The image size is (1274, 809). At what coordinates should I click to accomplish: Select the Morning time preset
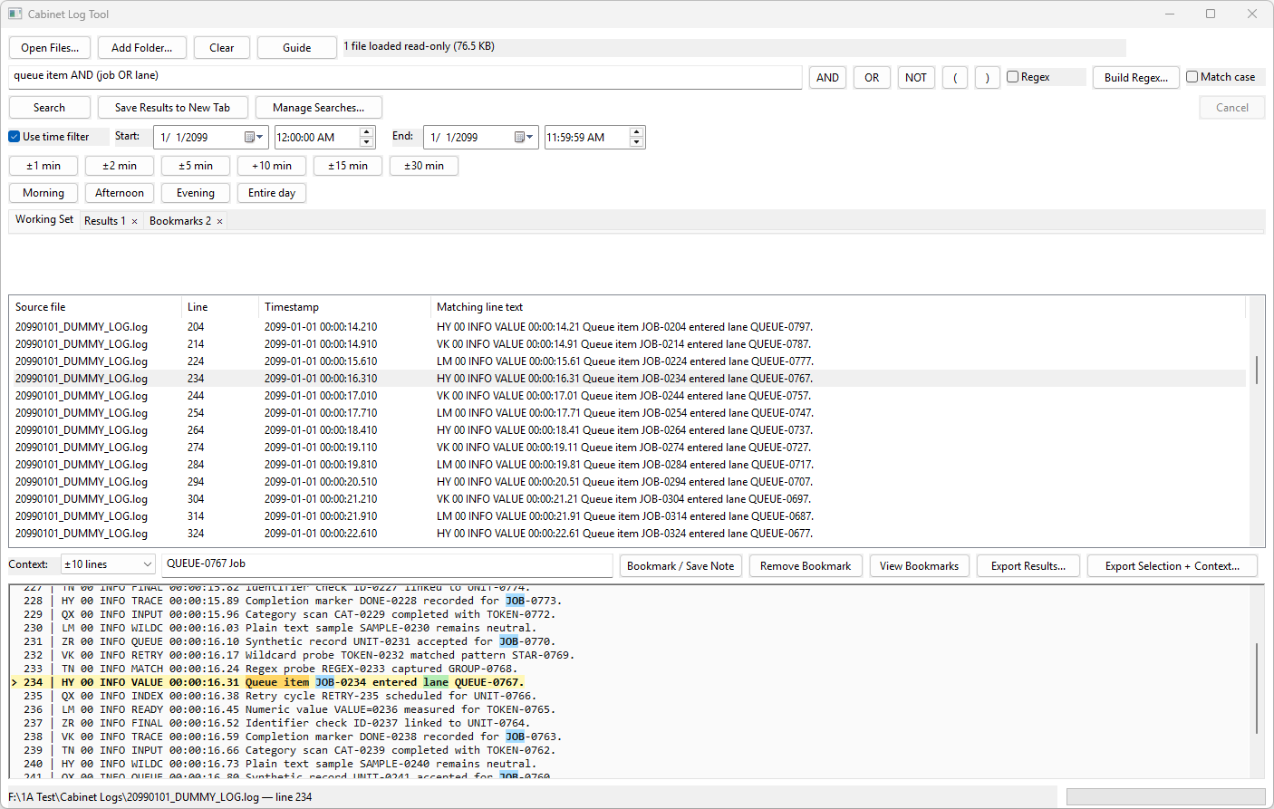pyautogui.click(x=43, y=193)
